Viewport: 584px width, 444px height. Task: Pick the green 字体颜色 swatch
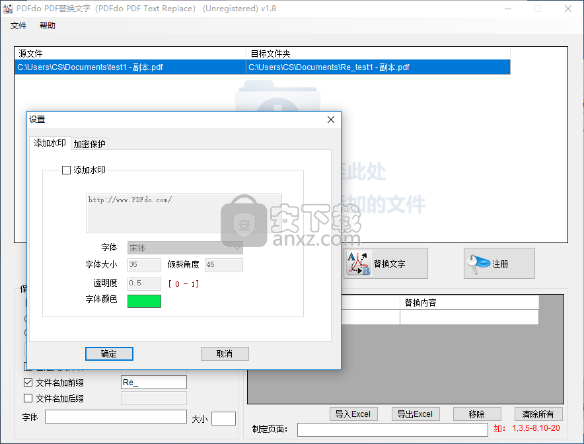coord(144,301)
